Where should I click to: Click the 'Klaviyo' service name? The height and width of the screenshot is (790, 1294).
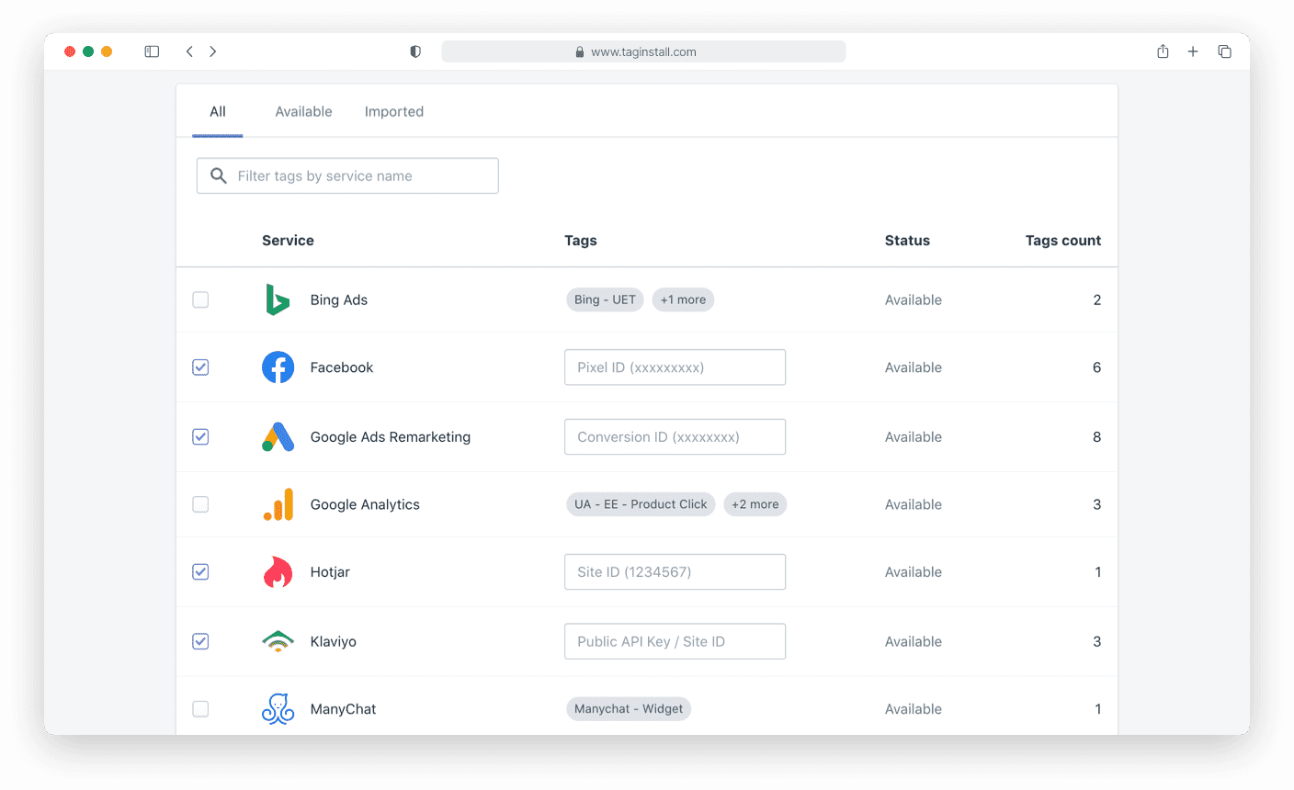(x=334, y=641)
